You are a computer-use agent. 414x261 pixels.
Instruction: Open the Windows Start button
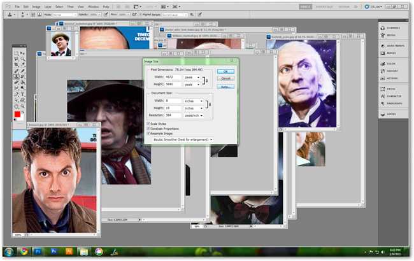(x=8, y=251)
